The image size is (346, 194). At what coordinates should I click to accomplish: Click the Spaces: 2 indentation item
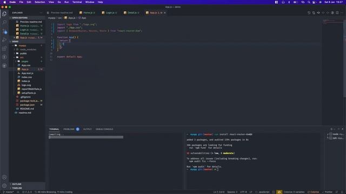[x=232, y=192]
